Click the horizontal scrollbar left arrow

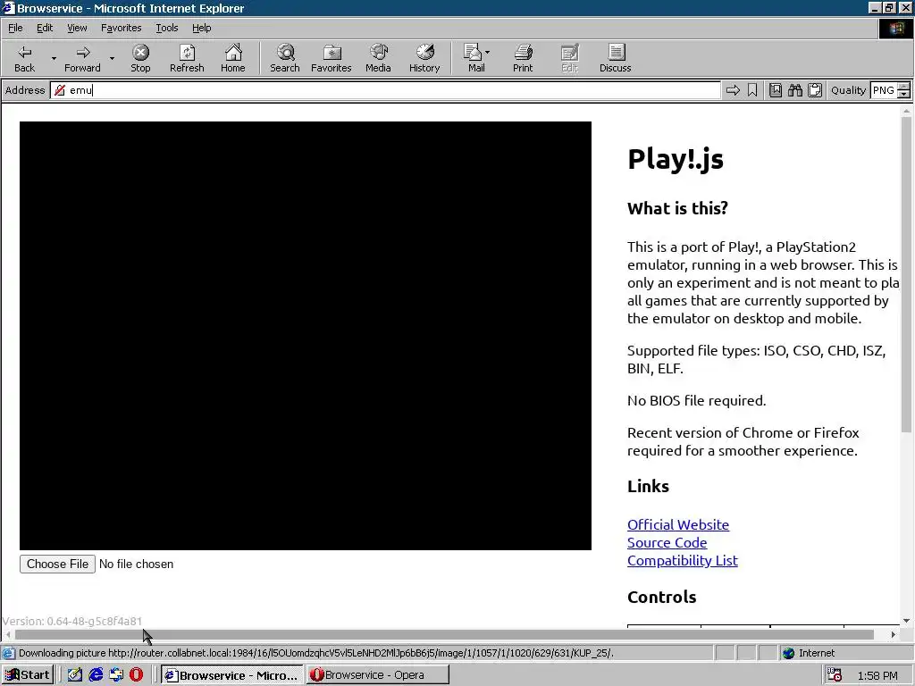(x=7, y=634)
